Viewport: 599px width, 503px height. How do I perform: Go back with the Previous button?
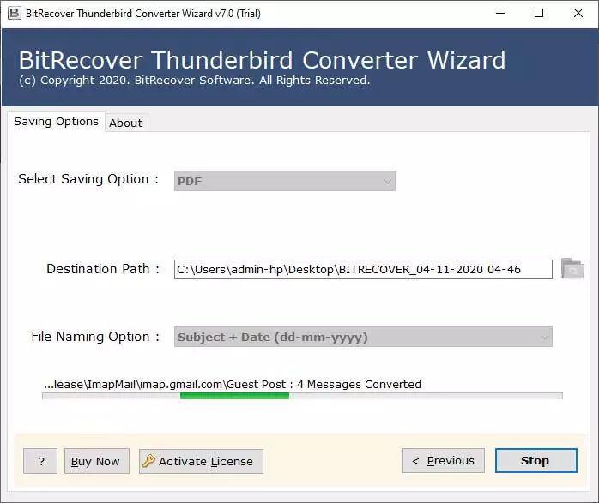(443, 460)
